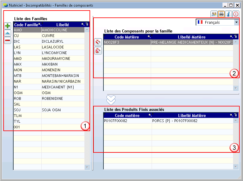This screenshot has width=243, height=181.
Task: Add a new family with green plus
Action: (8, 26)
